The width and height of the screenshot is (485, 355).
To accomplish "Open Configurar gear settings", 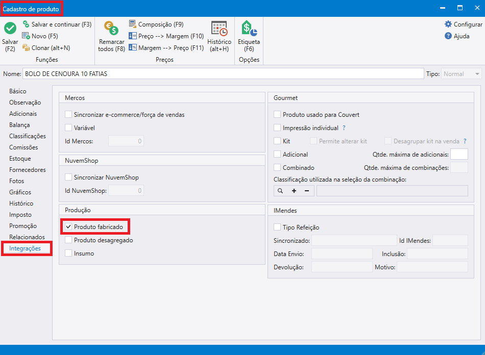I will (x=464, y=24).
